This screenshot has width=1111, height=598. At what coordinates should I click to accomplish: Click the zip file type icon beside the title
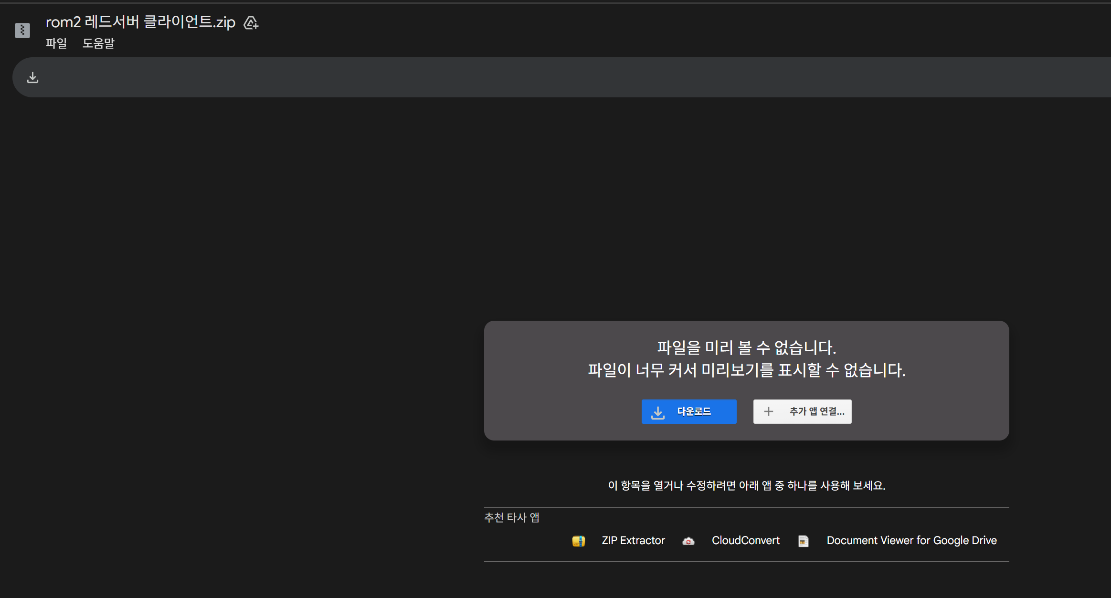[22, 30]
